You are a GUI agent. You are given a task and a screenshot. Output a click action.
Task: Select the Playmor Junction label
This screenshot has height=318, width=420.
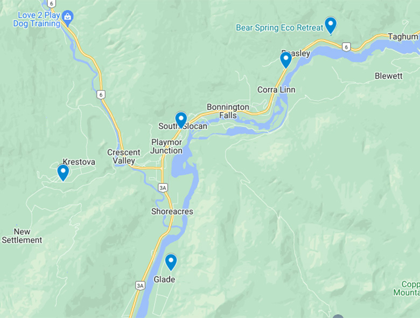166,147
